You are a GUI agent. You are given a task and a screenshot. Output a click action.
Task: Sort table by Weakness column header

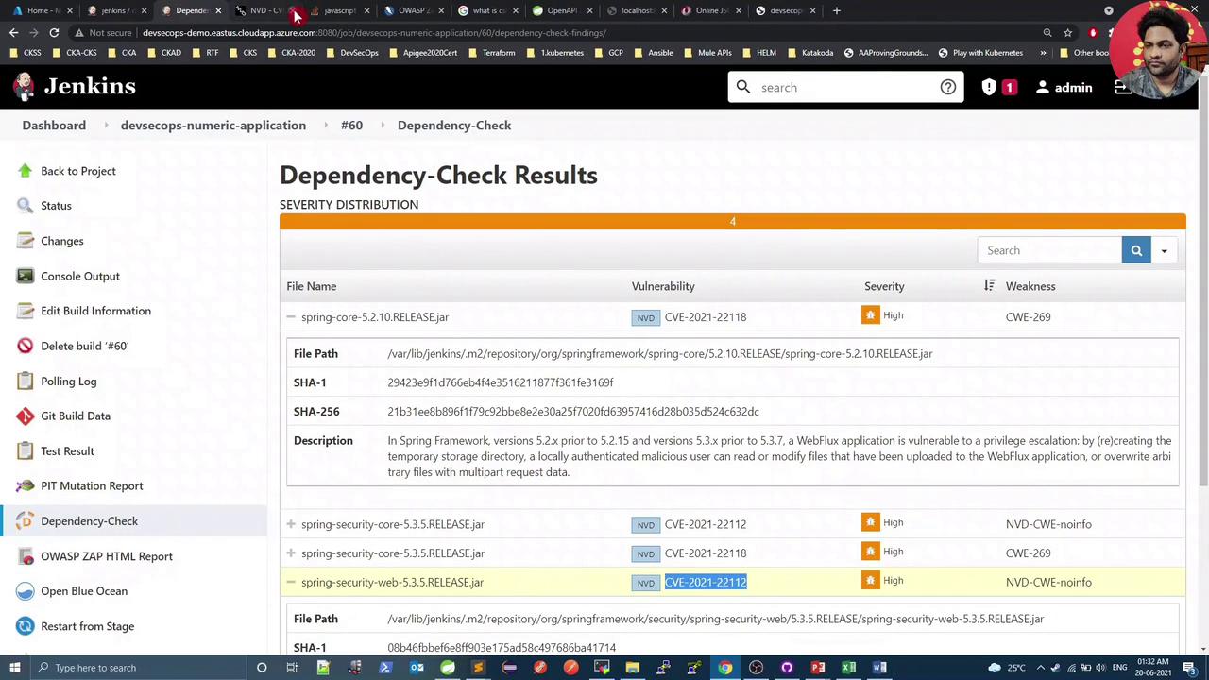[1030, 286]
